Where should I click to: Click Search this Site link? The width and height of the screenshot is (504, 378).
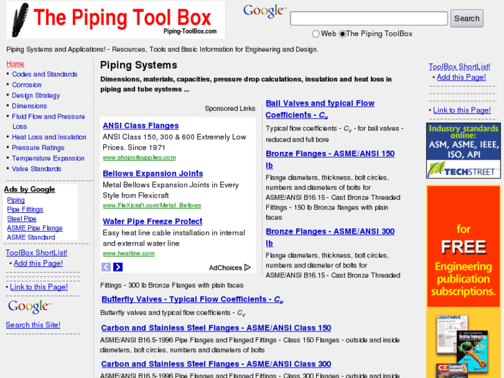pyautogui.click(x=33, y=325)
